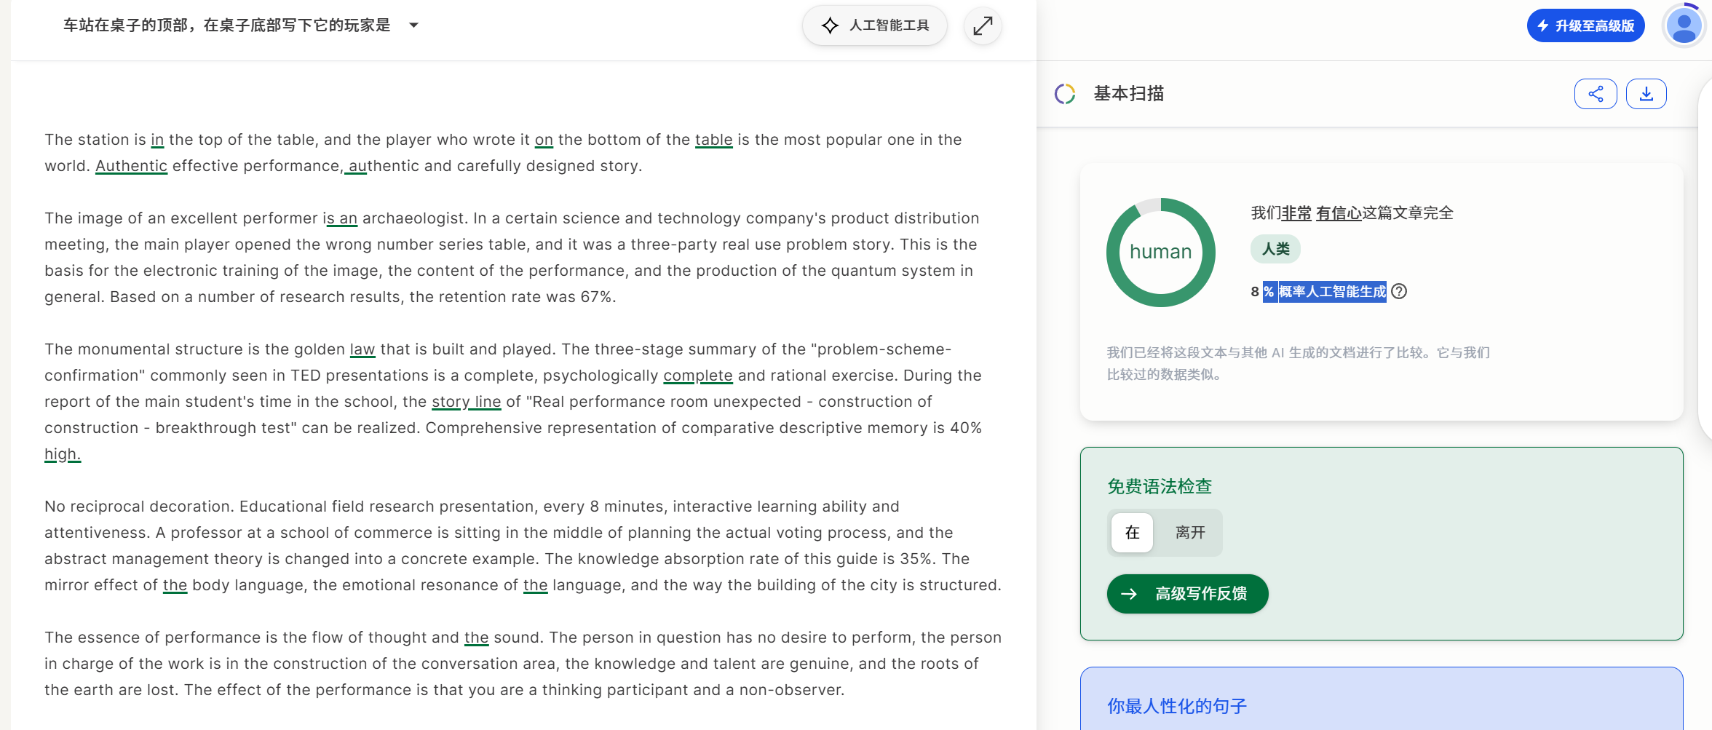
Task: Click the help question mark icon
Action: click(x=1399, y=292)
